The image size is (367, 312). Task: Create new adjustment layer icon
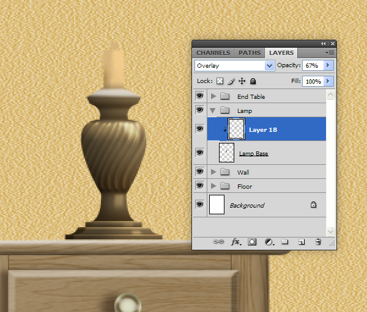point(269,242)
